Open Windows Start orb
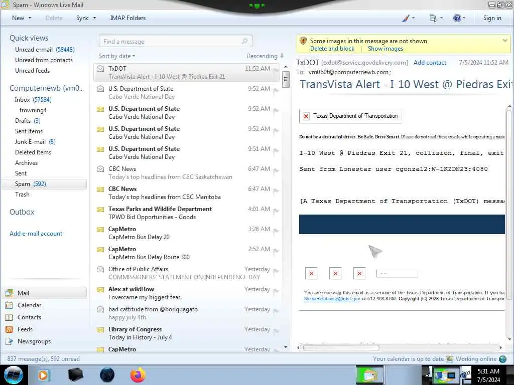This screenshot has width=514, height=385. [14, 375]
